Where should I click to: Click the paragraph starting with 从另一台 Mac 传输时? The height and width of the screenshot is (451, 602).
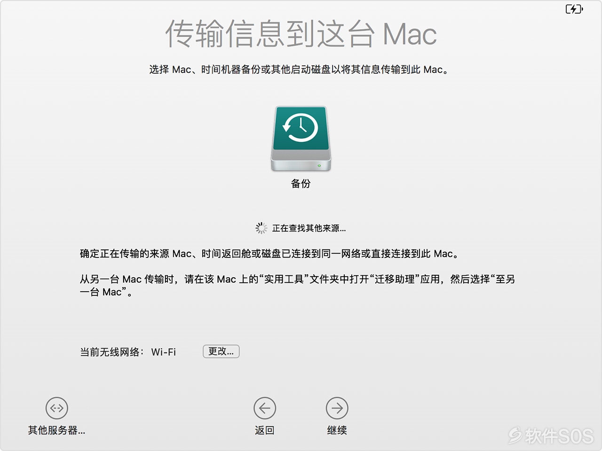tap(298, 286)
